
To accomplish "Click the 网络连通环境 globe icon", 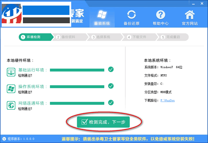I will coord(11,105).
